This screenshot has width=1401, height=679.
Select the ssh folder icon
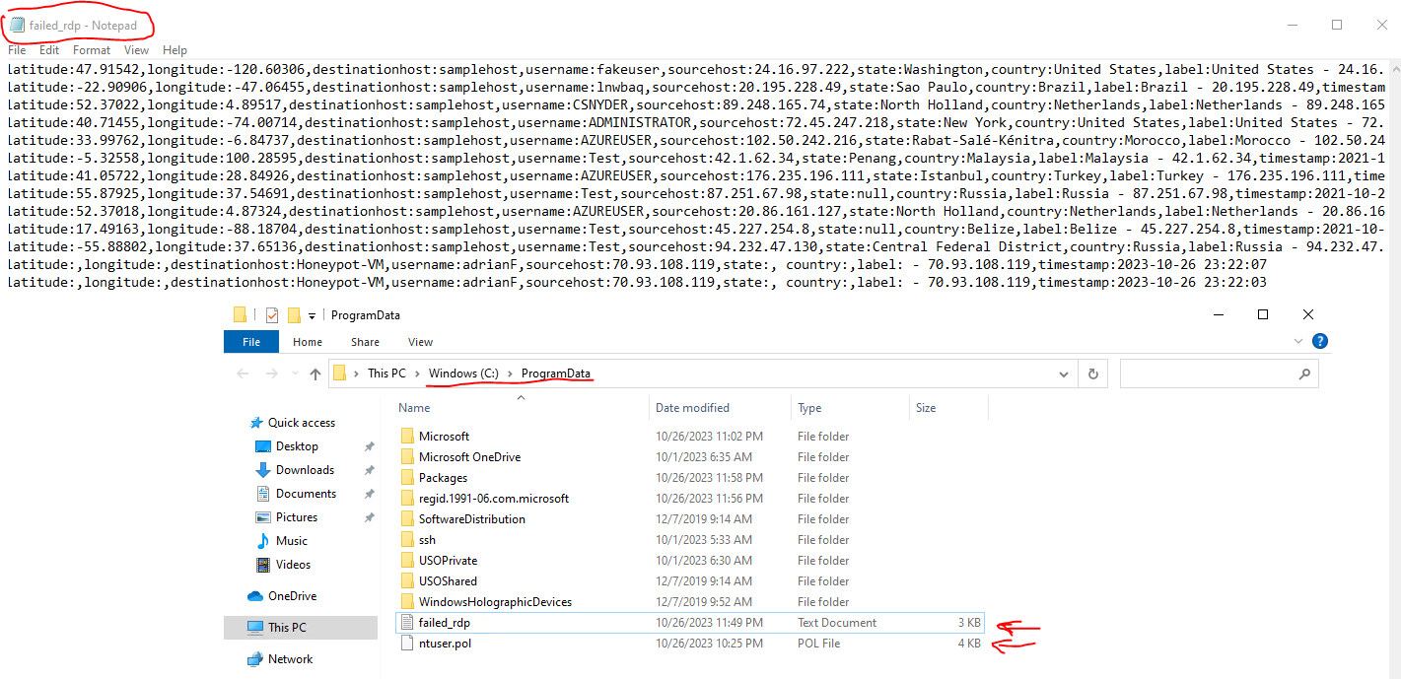(409, 540)
